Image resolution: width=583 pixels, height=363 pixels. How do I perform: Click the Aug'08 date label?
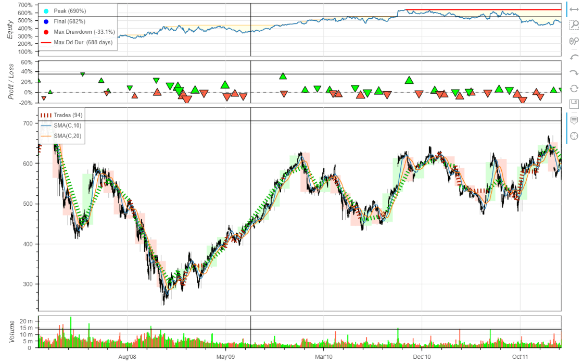[127, 357]
